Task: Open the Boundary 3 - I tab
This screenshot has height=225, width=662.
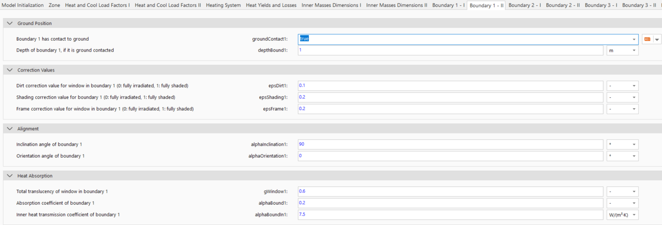Action: (x=601, y=5)
